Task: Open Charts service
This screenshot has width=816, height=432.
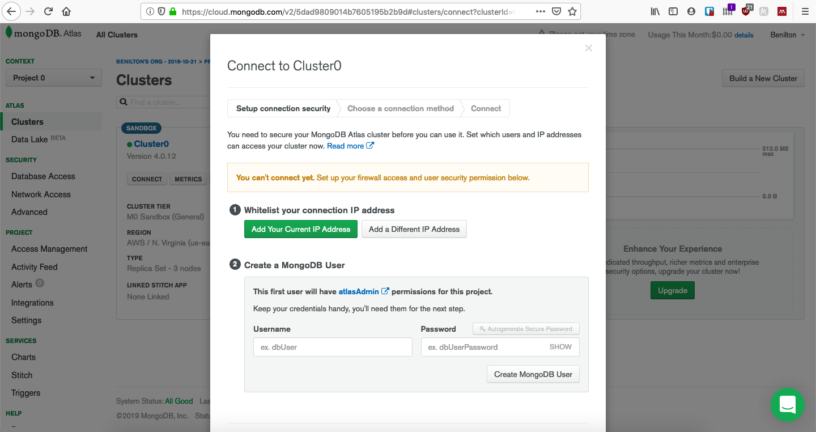Action: tap(23, 357)
